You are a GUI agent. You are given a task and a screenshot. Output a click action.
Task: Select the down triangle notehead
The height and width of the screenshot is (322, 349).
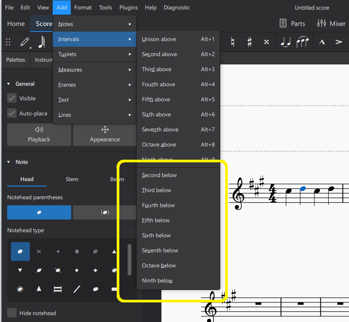(x=20, y=270)
